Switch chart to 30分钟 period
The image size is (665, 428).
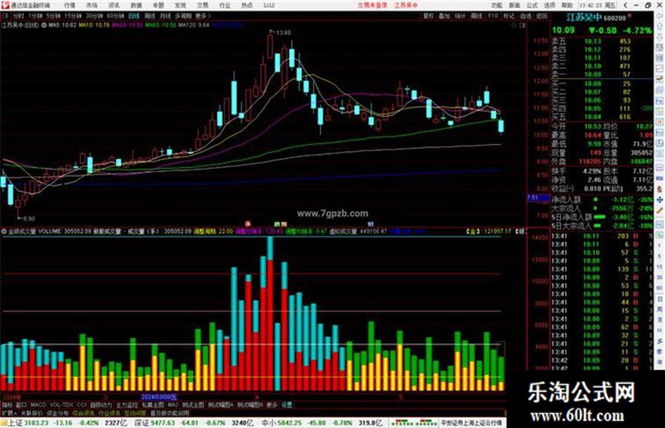[94, 15]
